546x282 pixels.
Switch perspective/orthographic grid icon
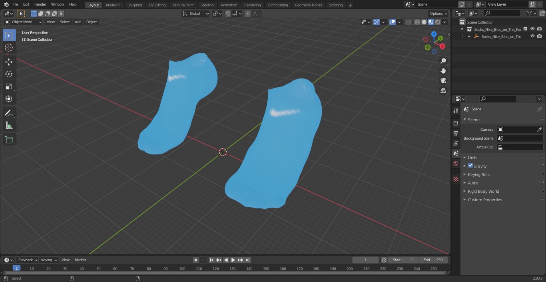click(443, 91)
